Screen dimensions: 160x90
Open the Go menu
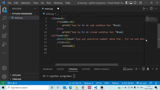[42, 3]
